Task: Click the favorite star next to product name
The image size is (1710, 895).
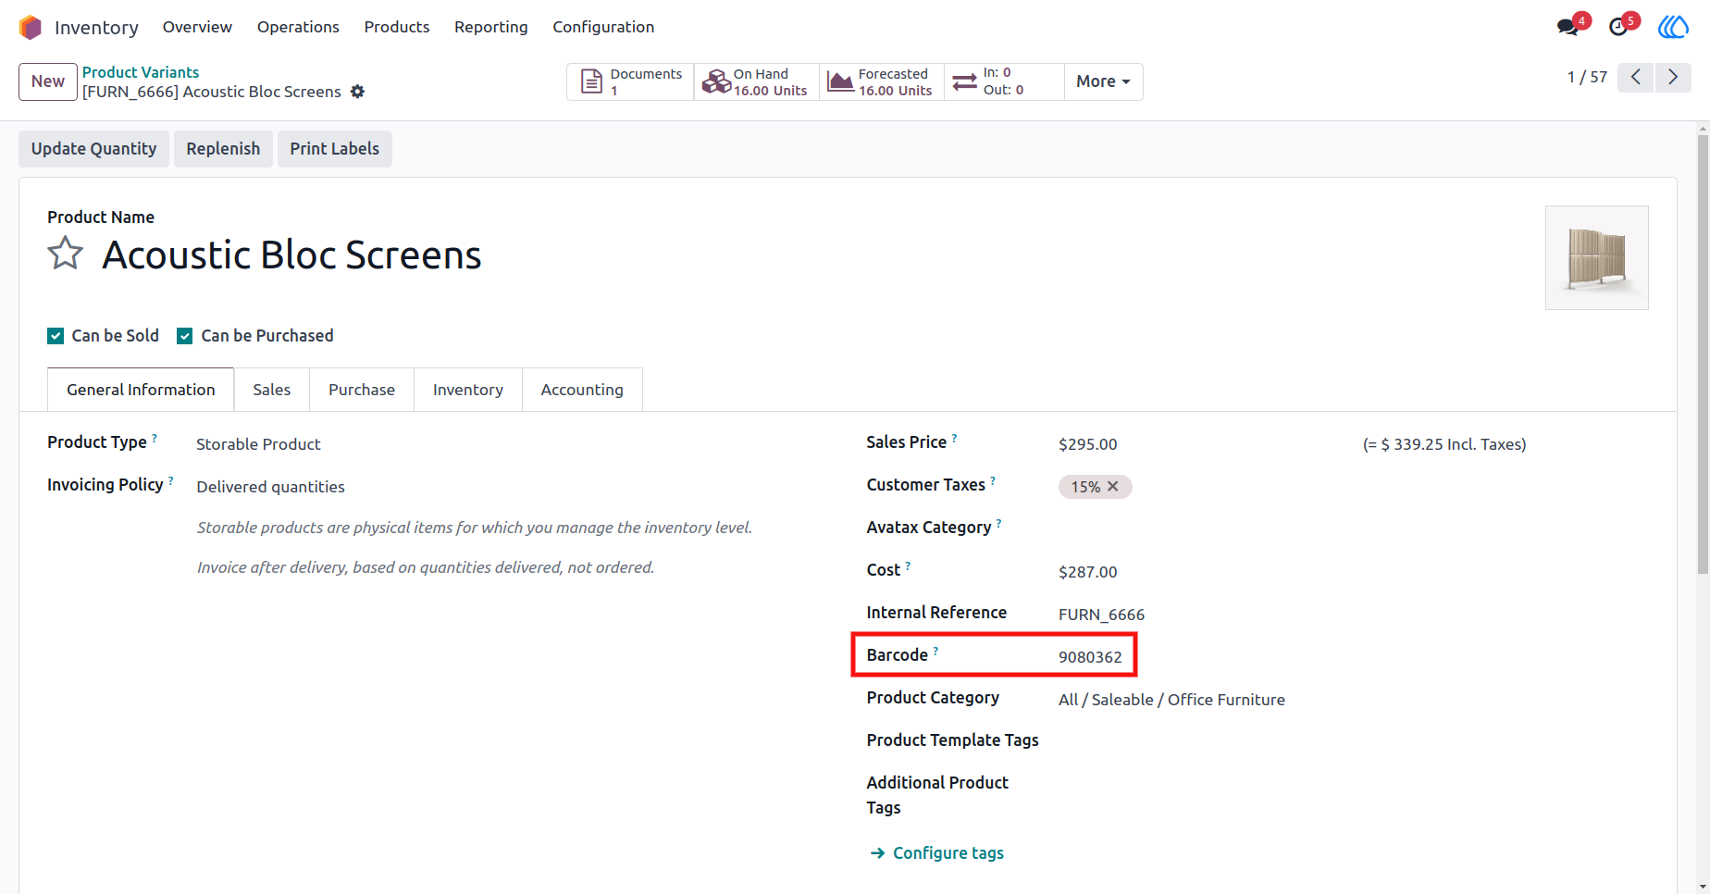Action: click(x=66, y=253)
